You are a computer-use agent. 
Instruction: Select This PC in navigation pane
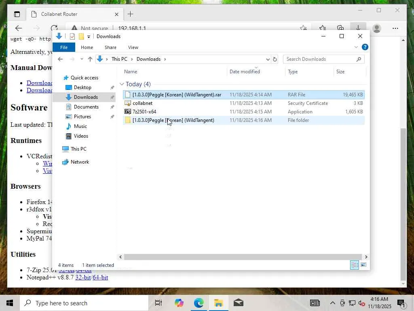click(78, 149)
